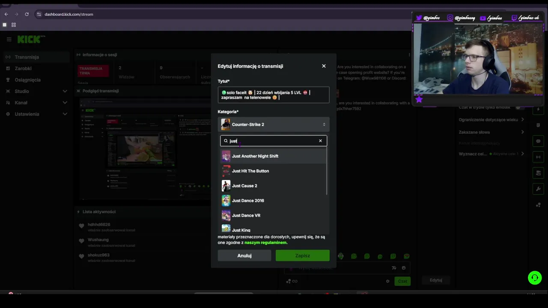This screenshot has width=548, height=308.
Task: Clear the category search field
Action: pos(320,141)
